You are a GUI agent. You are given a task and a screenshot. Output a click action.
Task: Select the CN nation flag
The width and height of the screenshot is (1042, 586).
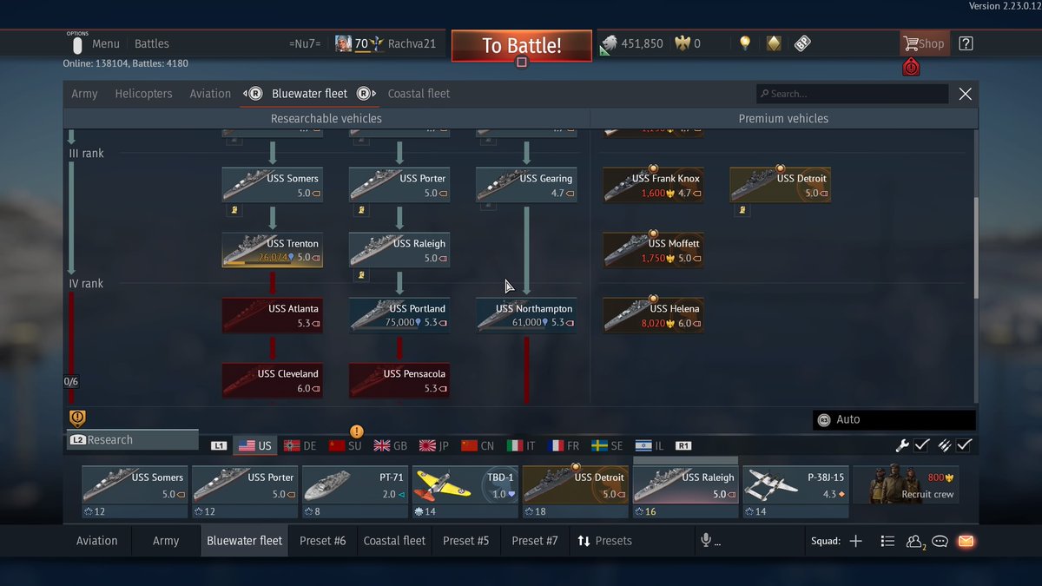coord(478,445)
